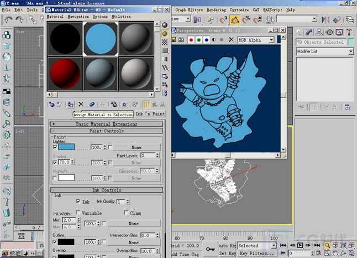Click Outline black color swatch

coord(66,242)
